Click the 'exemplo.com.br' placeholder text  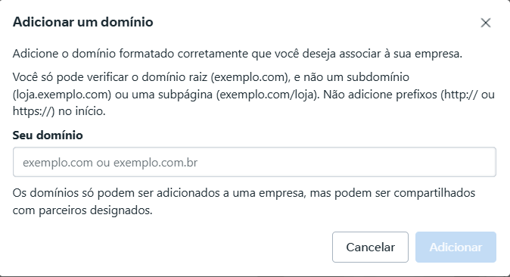pyautogui.click(x=155, y=163)
